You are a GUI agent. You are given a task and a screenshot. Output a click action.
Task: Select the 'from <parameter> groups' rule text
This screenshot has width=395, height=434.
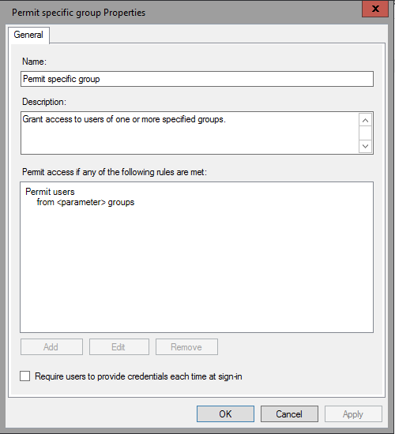tap(85, 202)
